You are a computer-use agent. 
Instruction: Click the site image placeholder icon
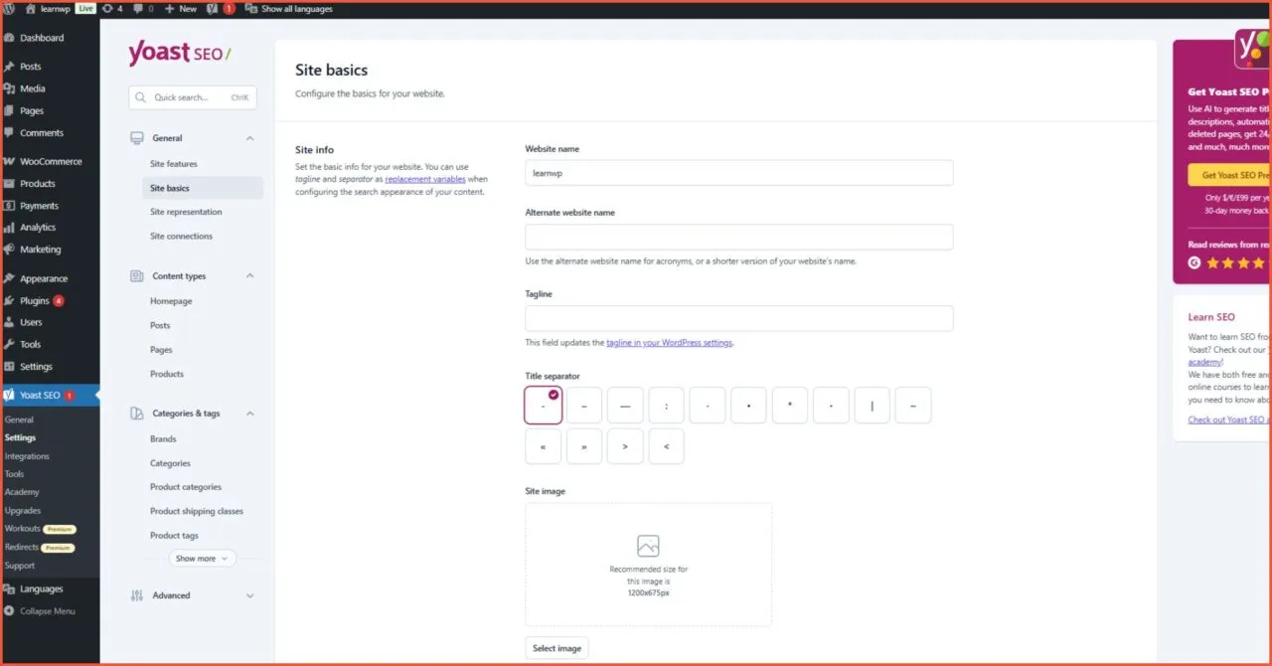point(648,545)
